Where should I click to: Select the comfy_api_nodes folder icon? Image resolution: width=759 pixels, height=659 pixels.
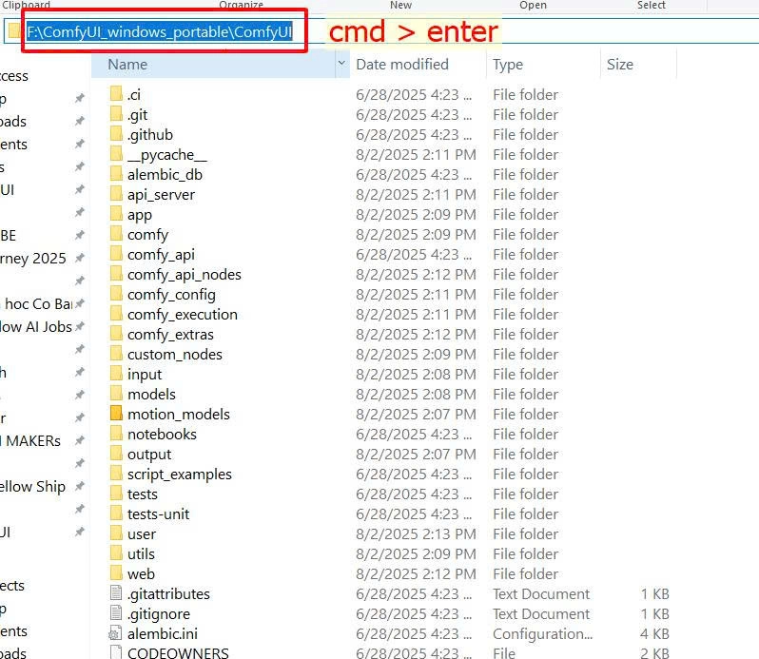(116, 273)
